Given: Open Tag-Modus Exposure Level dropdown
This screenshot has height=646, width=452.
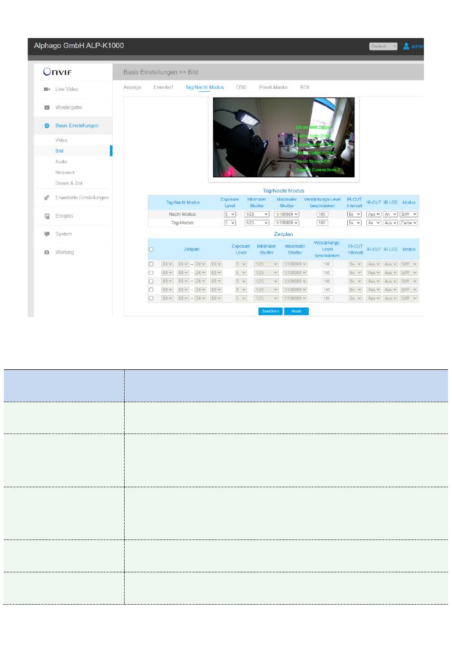Looking at the screenshot, I should click(230, 223).
